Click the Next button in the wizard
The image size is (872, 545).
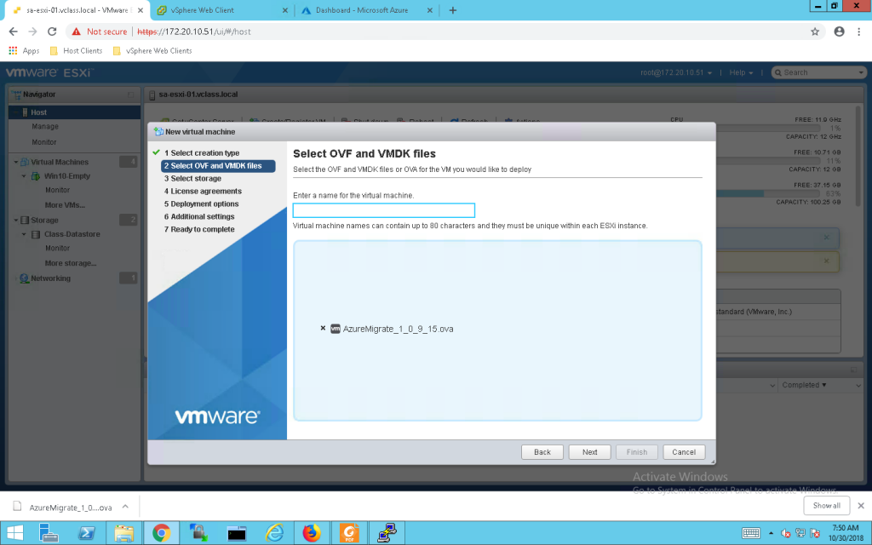[x=589, y=452]
